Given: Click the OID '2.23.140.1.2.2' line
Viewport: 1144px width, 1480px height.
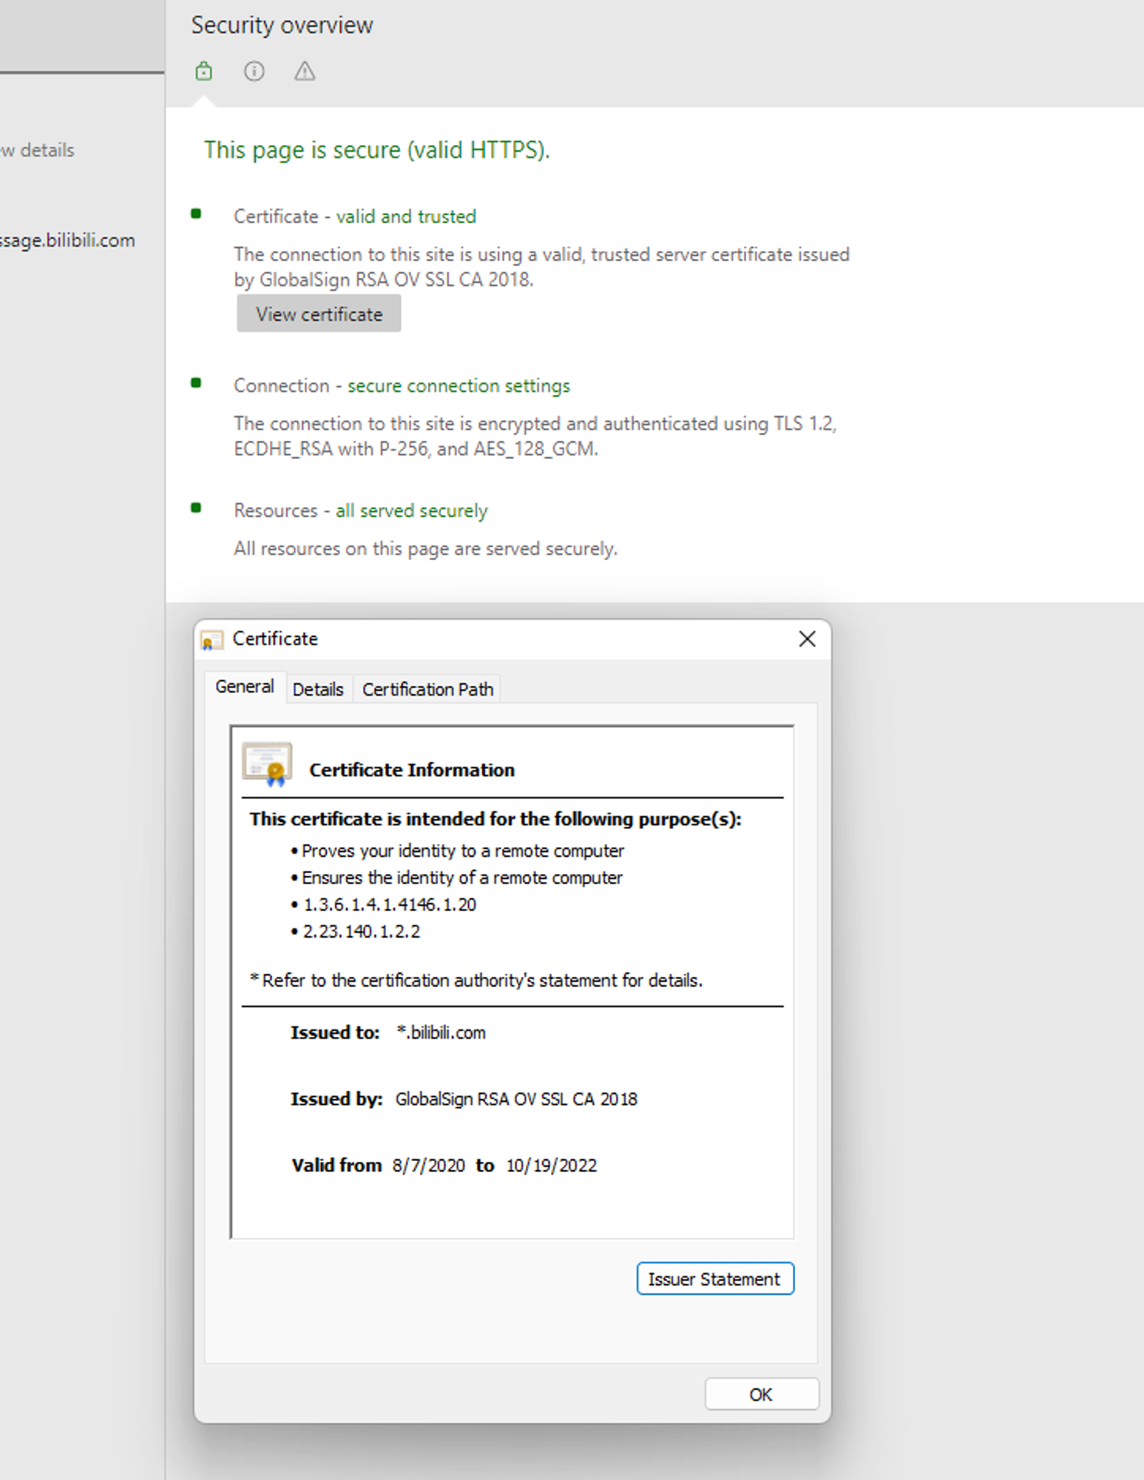Looking at the screenshot, I should tap(362, 931).
